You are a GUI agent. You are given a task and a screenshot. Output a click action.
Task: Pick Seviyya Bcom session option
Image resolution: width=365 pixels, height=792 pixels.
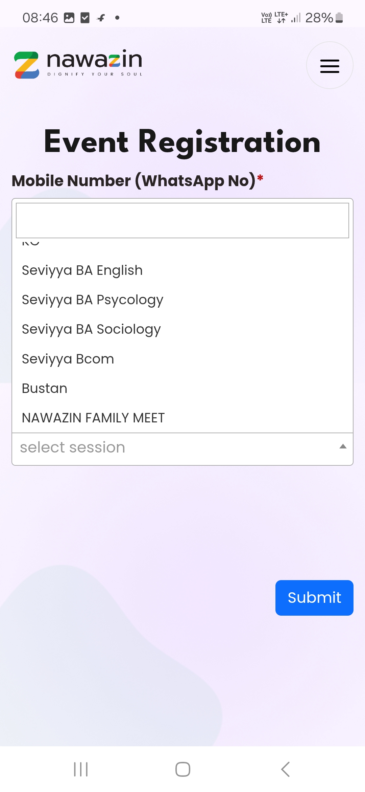(68, 359)
